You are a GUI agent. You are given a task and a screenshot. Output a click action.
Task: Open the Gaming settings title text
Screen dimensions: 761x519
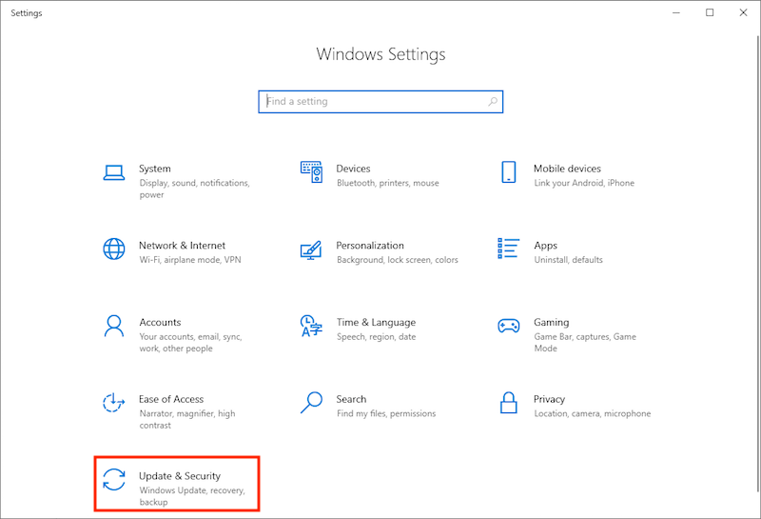pos(551,322)
